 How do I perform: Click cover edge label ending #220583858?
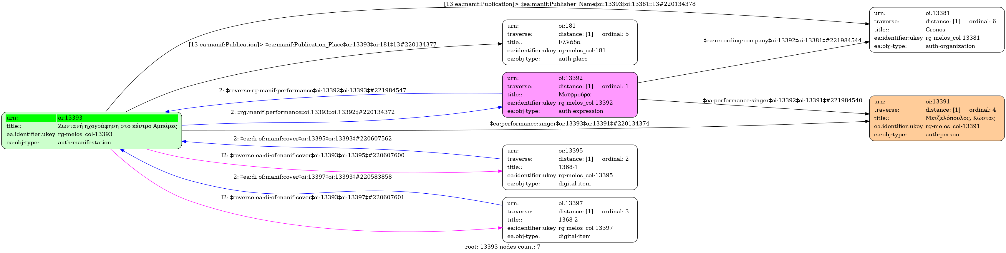pyautogui.click(x=312, y=177)
